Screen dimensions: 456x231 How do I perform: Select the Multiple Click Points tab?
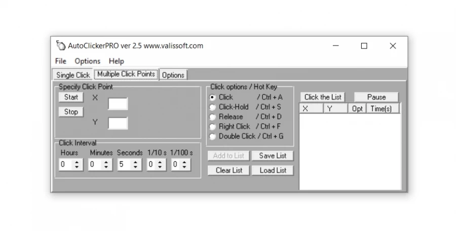click(x=126, y=74)
